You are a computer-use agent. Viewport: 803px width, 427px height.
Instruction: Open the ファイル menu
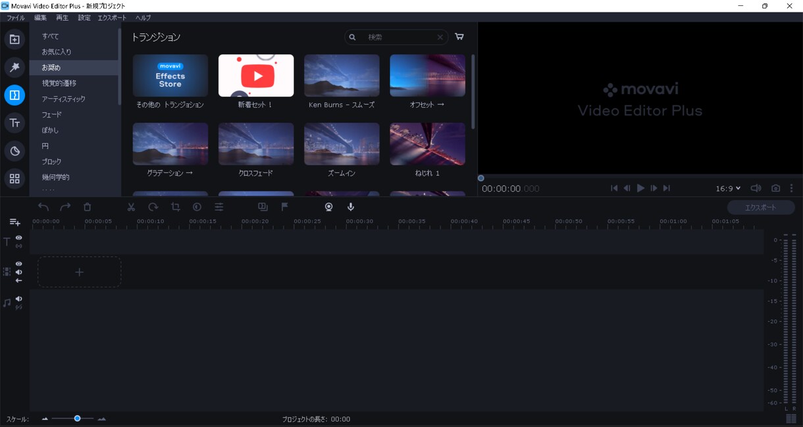coord(16,18)
